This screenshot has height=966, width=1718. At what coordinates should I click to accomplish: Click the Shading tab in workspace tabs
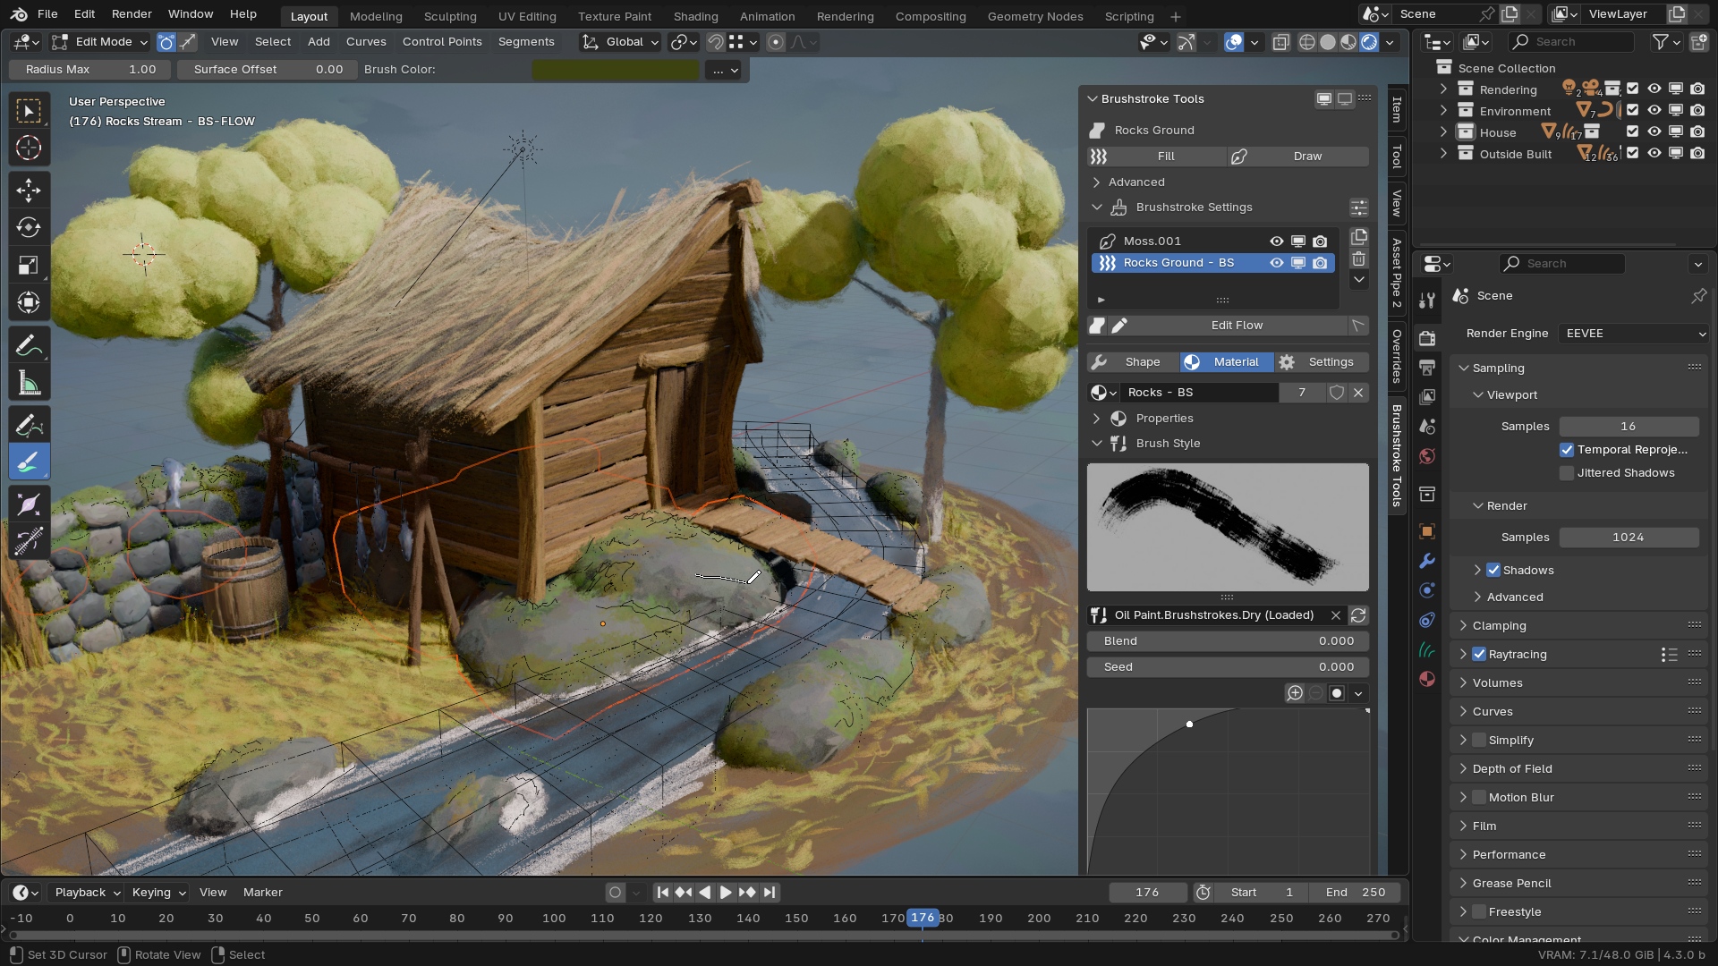(x=695, y=15)
